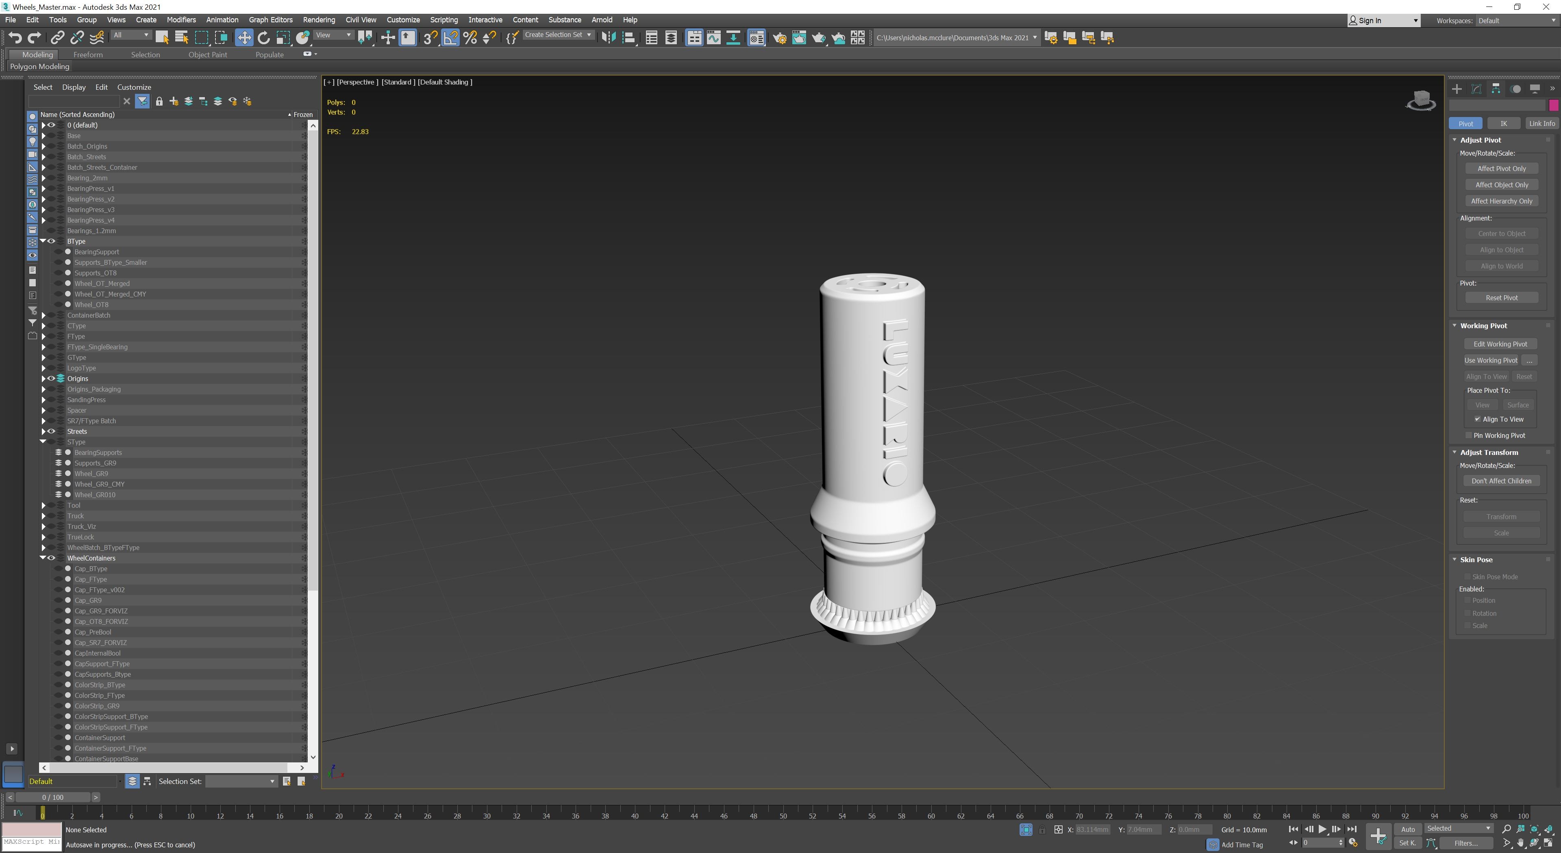This screenshot has height=853, width=1561.
Task: Click the Select and Link tool
Action: [57, 37]
